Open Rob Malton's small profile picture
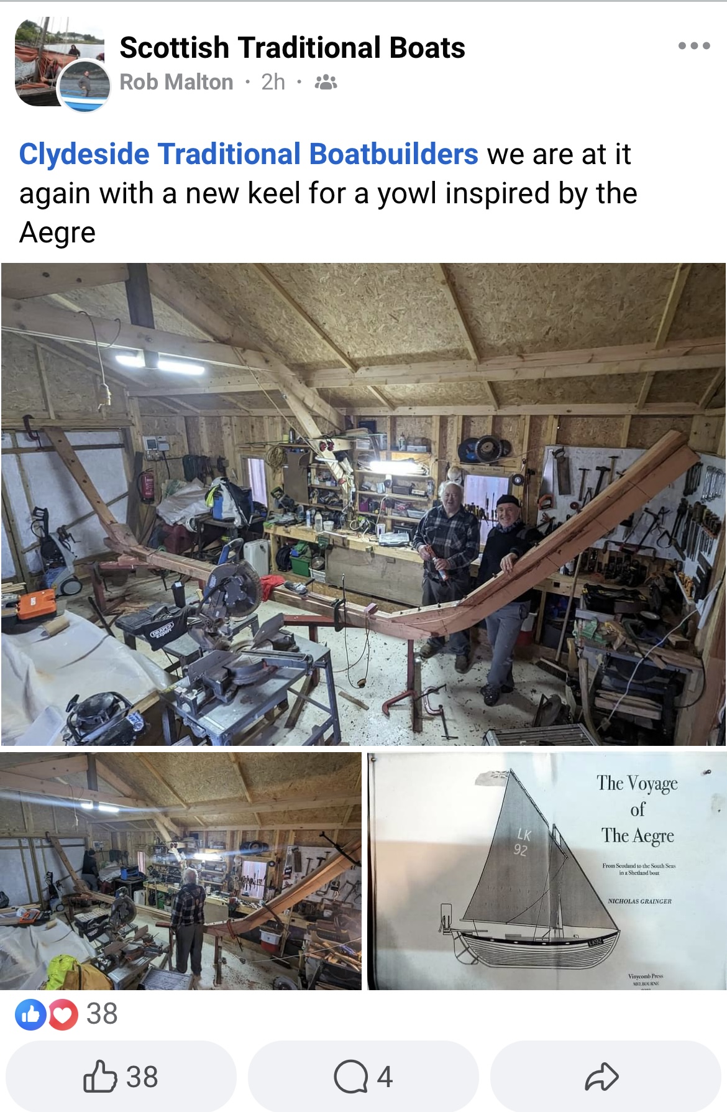This screenshot has height=1112, width=727. 84,86
